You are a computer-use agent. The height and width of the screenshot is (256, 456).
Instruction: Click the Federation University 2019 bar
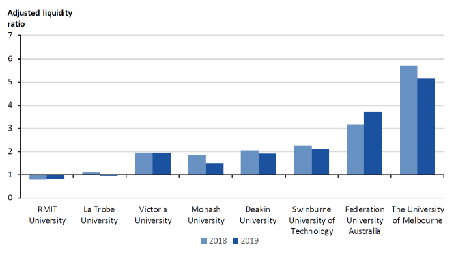[x=373, y=143]
